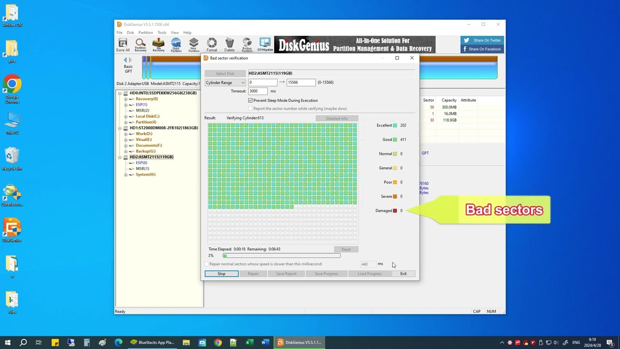Select HD2:ASMT2115(119GB) disk in tree
Viewport: 620px width, 349px height.
(151, 157)
